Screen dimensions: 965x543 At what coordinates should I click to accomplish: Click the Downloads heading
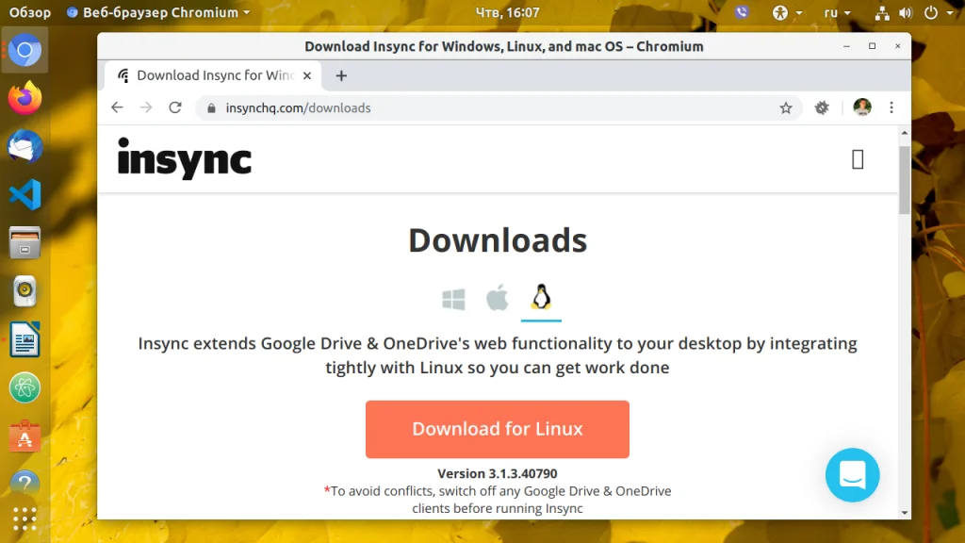[498, 240]
